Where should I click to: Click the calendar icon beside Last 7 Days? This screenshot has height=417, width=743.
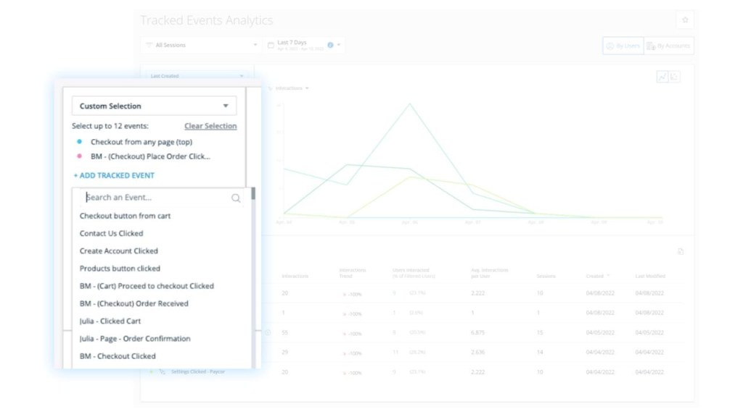(x=271, y=45)
